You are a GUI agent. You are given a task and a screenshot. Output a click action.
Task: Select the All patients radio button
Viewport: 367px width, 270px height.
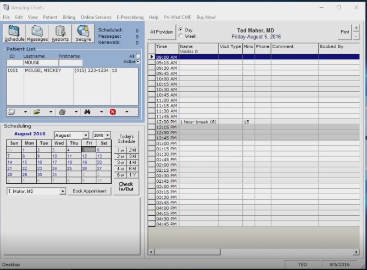coord(138,56)
